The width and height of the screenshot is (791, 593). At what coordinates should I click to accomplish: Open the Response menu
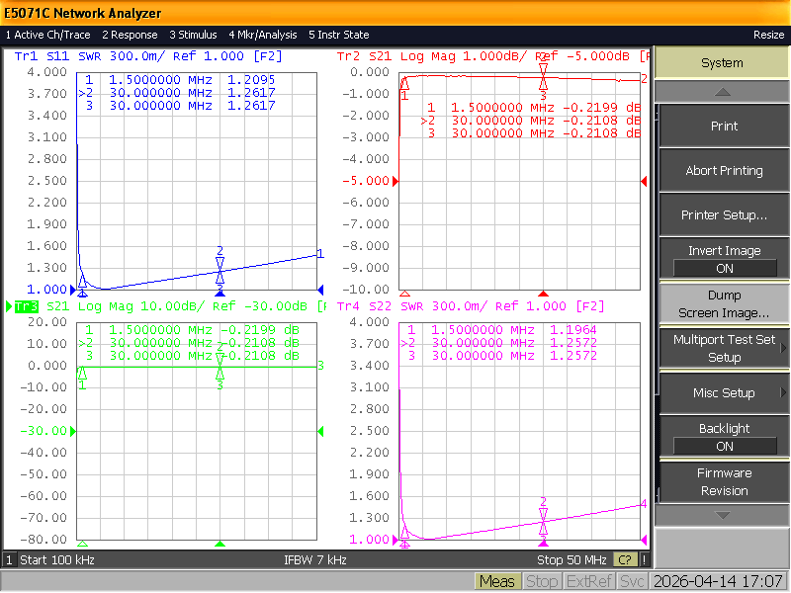click(130, 35)
